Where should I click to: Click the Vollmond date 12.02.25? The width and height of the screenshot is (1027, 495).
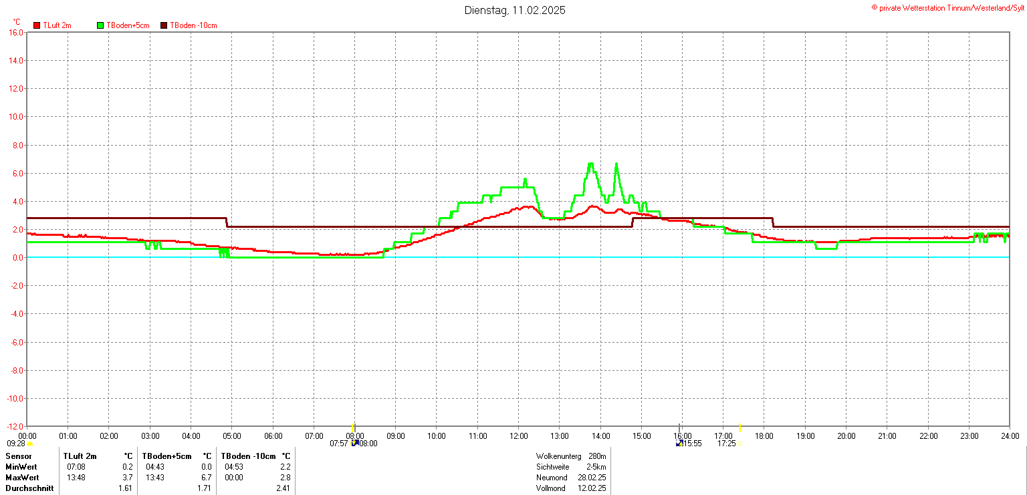point(593,488)
